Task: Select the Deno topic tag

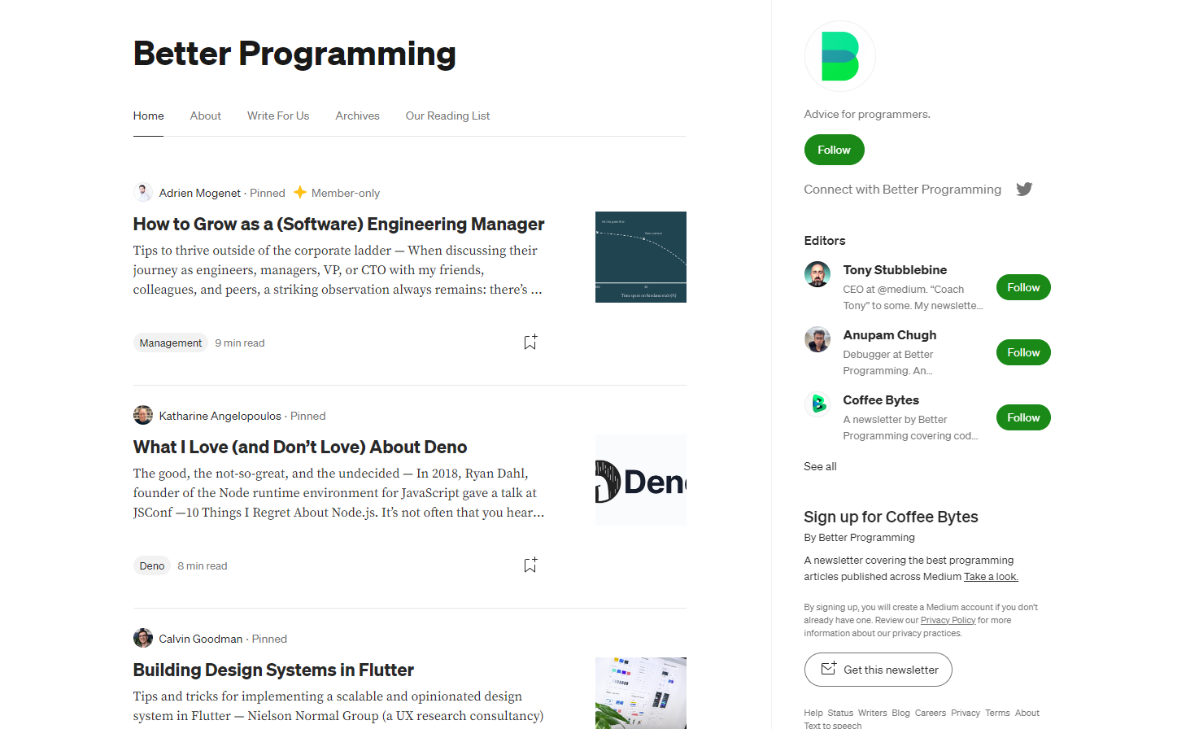Action: (152, 565)
